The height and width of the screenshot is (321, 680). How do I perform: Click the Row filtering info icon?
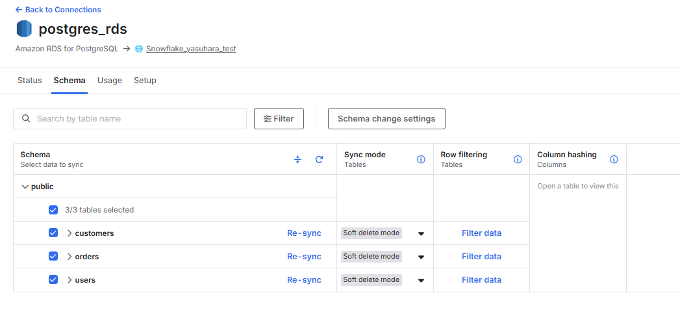coord(518,159)
